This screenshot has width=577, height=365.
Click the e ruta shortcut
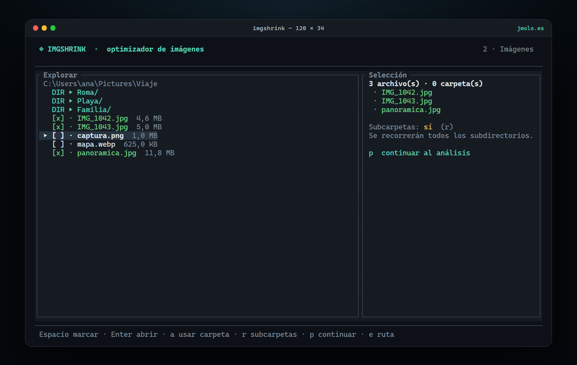381,334
